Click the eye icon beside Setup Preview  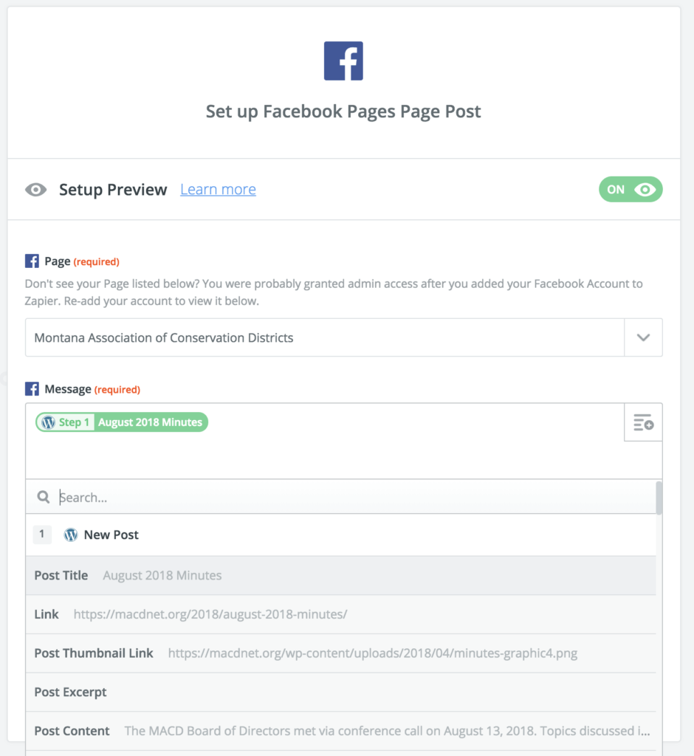tap(35, 190)
